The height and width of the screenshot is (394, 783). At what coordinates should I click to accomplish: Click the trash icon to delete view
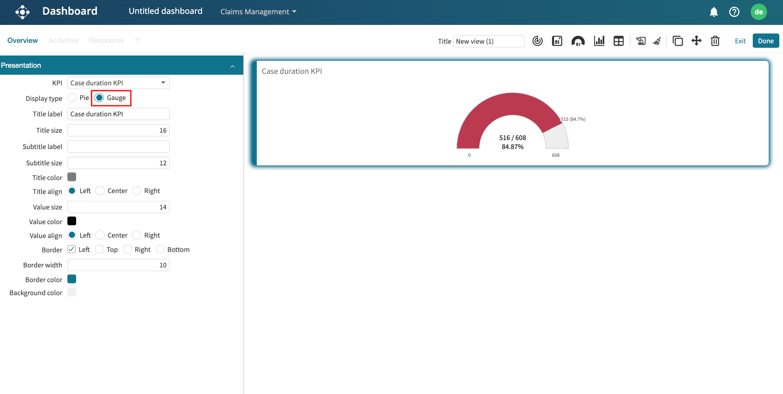click(715, 41)
